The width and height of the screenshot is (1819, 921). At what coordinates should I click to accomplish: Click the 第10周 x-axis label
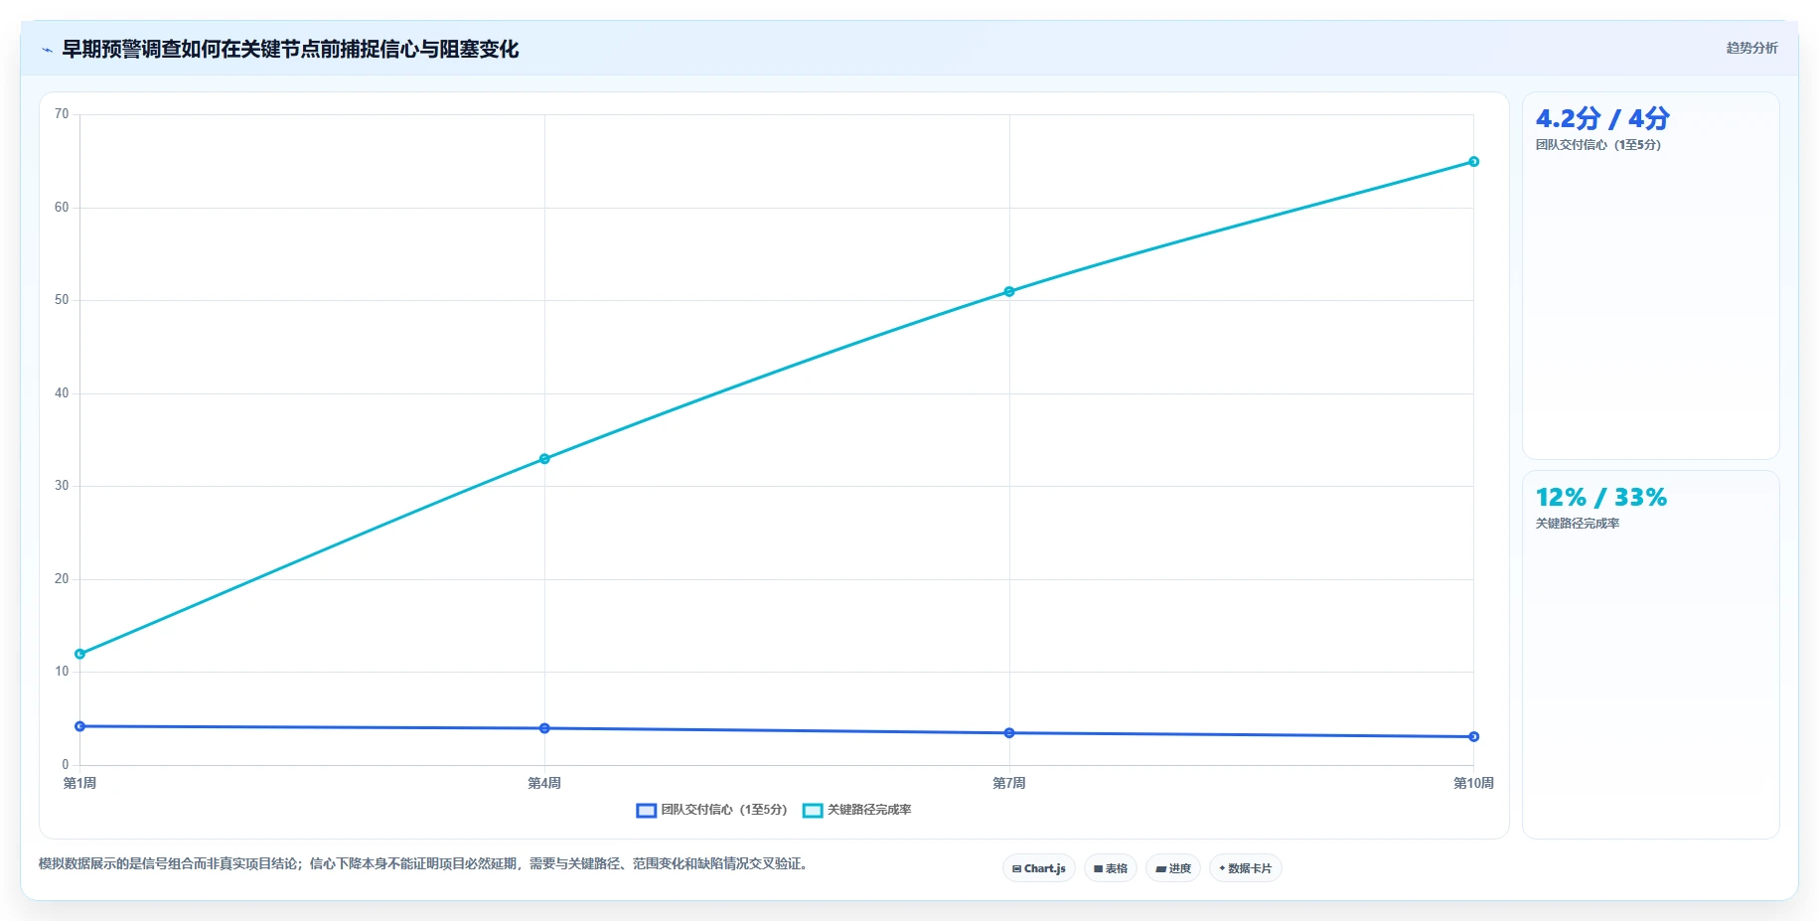point(1474,783)
